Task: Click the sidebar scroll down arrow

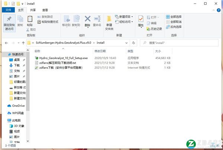Action: coord(28,141)
